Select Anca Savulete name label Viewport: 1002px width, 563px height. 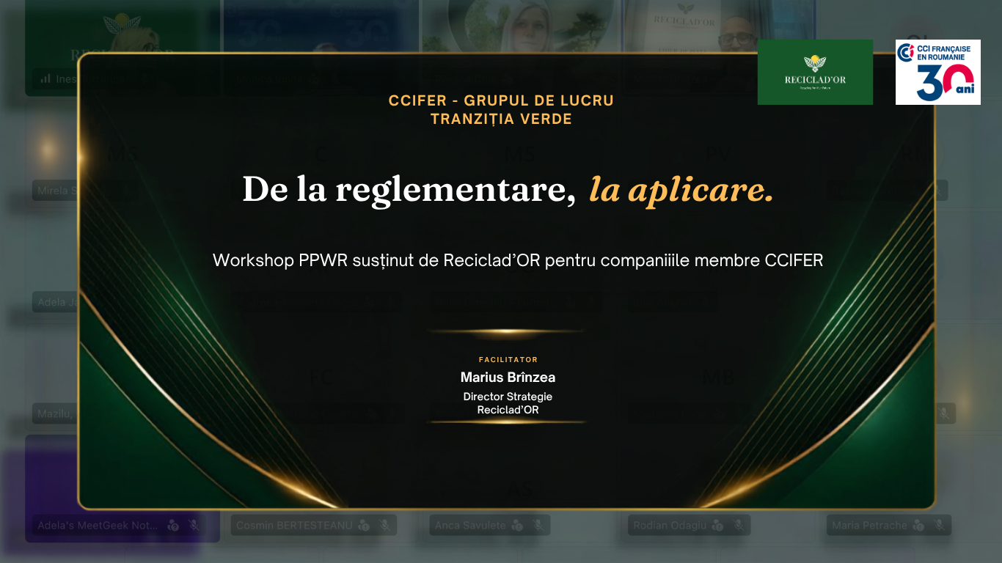(470, 526)
